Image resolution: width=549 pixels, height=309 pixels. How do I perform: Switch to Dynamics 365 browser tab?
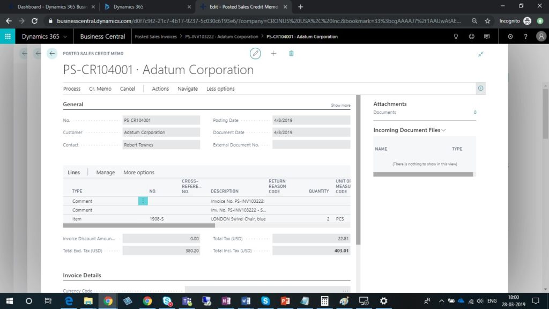147,6
